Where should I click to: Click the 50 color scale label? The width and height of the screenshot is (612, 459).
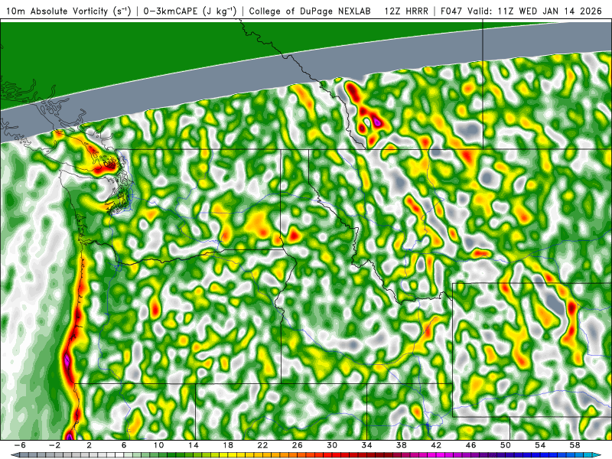[506, 445]
